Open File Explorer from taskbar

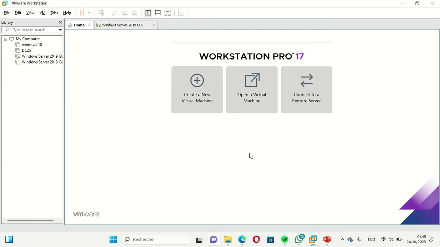[228, 239]
